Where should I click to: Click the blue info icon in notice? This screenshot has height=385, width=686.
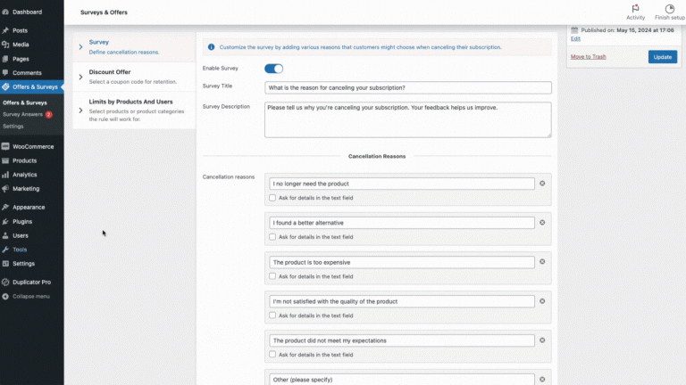[212, 46]
